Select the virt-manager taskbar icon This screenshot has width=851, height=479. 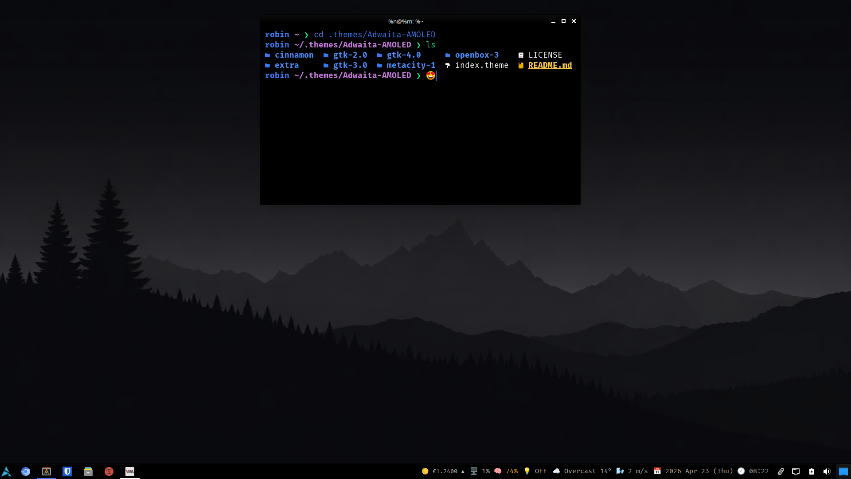coord(130,471)
